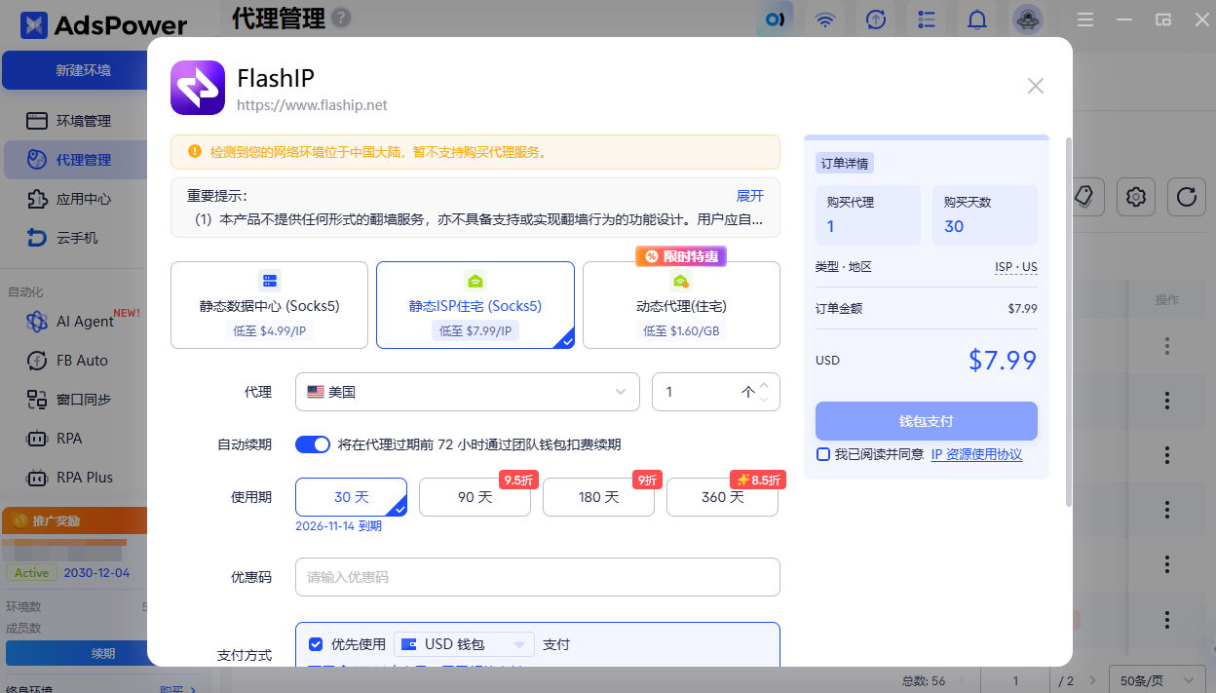1216x693 pixels.
Task: Click the tag icon in background toolbar
Action: coord(1084,196)
